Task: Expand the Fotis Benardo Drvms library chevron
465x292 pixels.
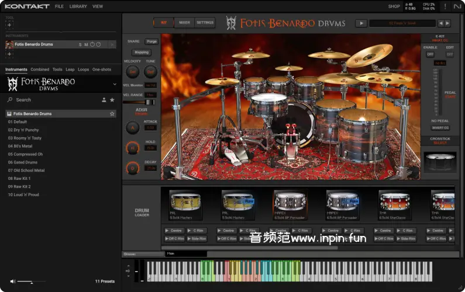Action: (115, 84)
